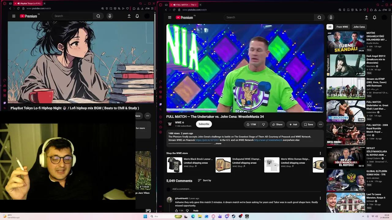Open the 2008 Royal Rumble Match thumbnail
Viewport: 392px width, 220px height.
point(346,134)
